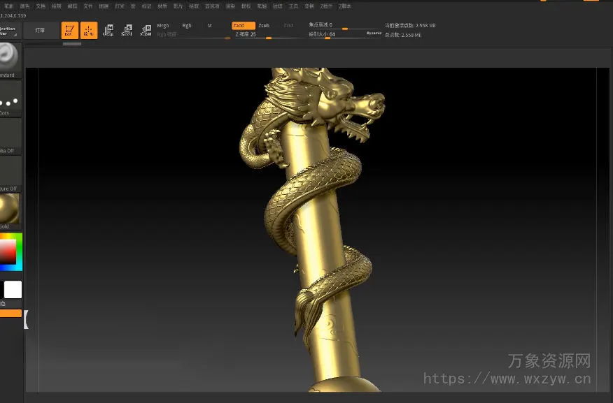
Task: Toggle the Rgb paint mode
Action: click(x=187, y=25)
